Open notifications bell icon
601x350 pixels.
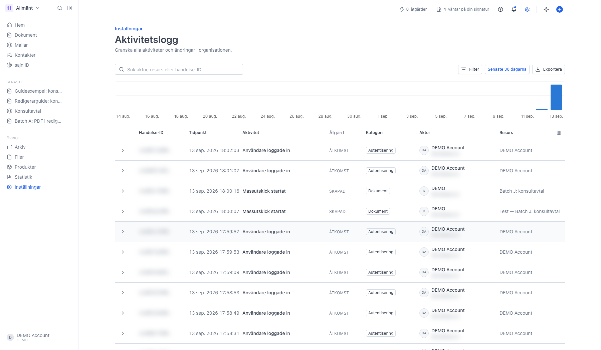pos(514,9)
